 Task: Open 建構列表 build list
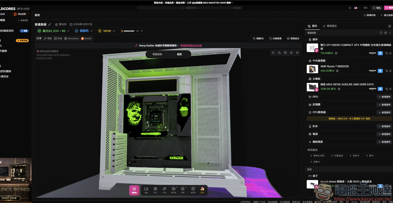click(x=369, y=15)
